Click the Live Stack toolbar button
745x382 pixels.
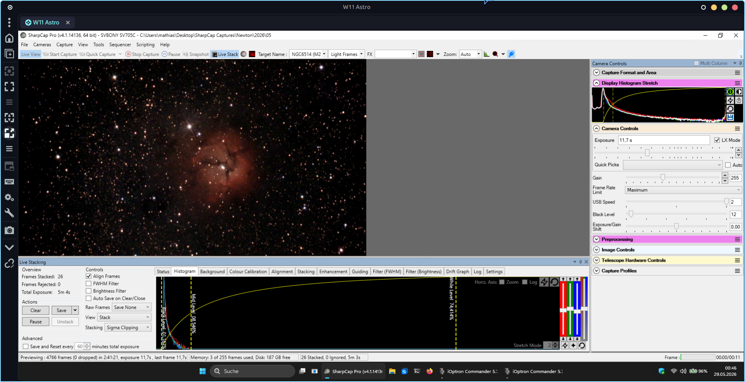(225, 54)
